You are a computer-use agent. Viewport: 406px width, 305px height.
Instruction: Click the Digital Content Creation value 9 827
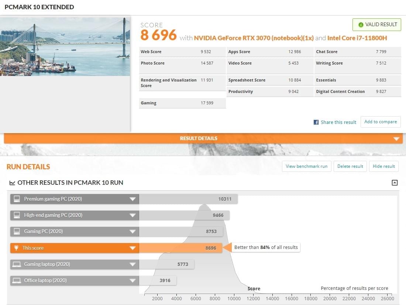click(381, 91)
